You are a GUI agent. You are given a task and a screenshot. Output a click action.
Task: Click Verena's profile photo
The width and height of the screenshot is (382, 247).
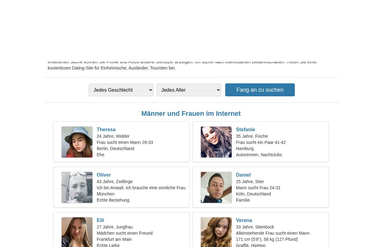point(216,232)
